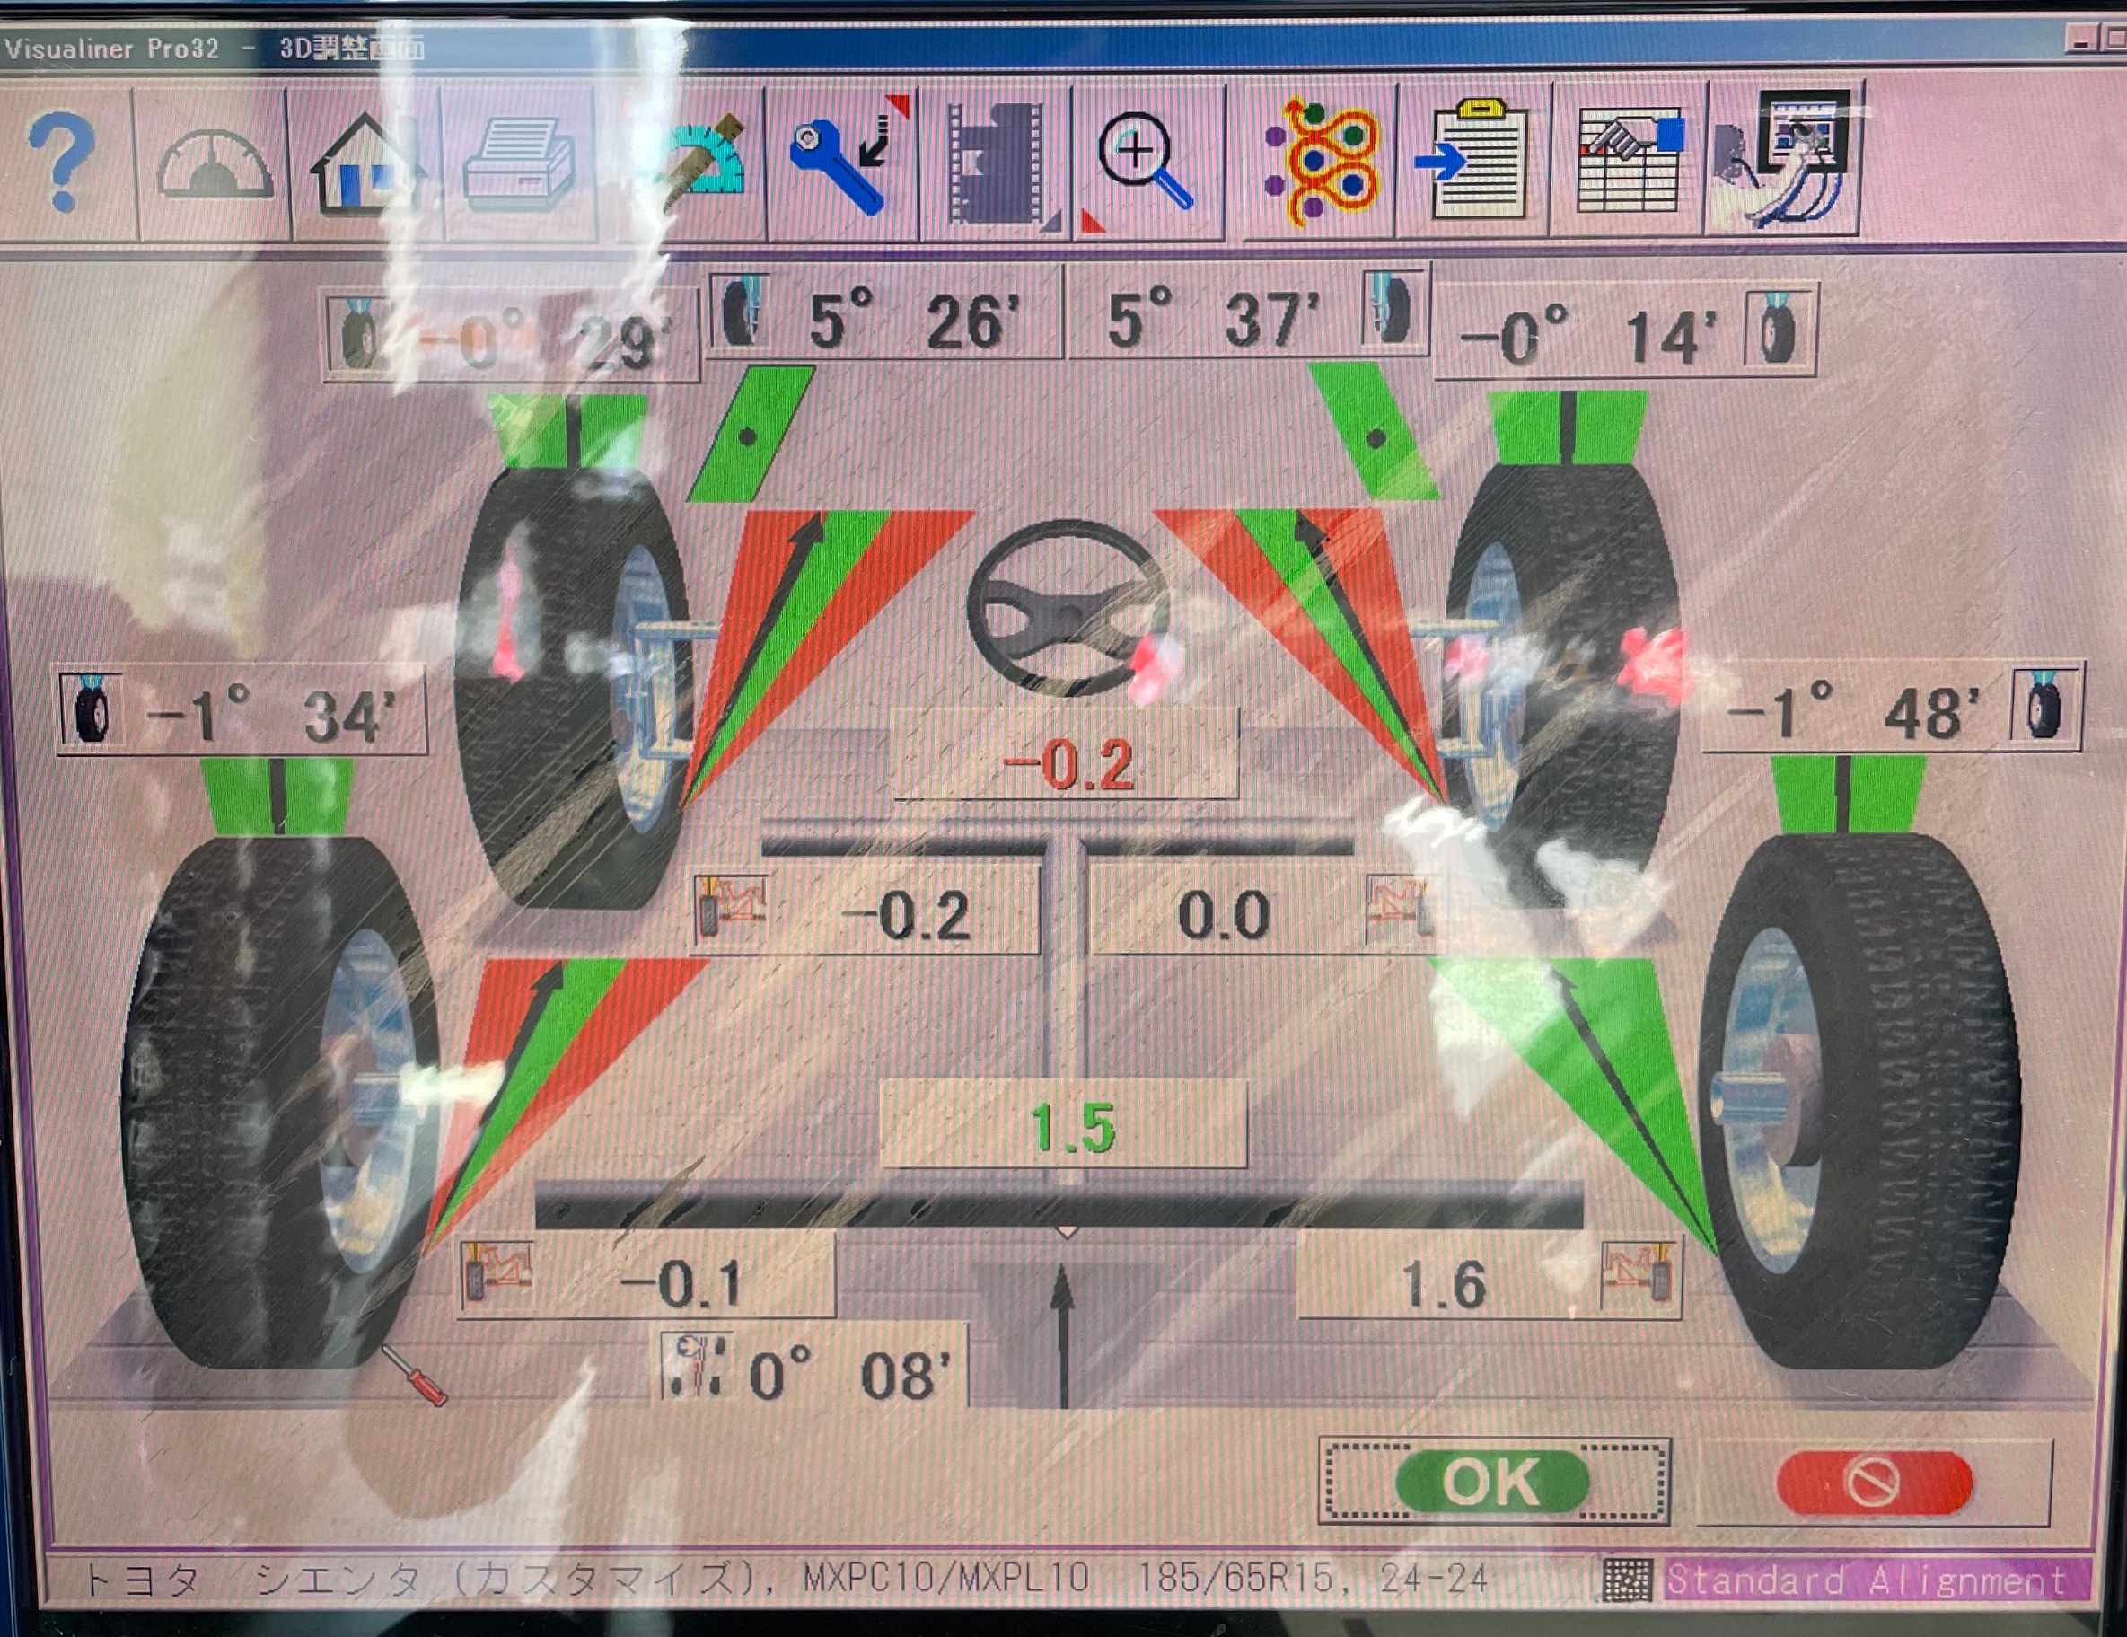Go to Home screen icon
This screenshot has height=1637, width=2127.
click(x=367, y=163)
